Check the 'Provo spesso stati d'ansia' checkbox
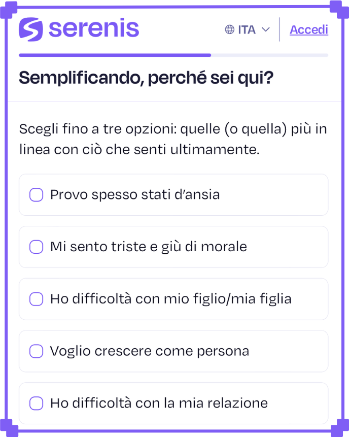This screenshot has height=437, width=349. click(x=36, y=195)
